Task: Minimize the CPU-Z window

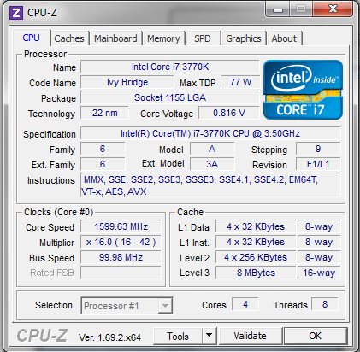Action: coord(278,9)
